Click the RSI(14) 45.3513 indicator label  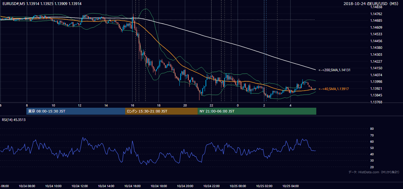[14, 120]
